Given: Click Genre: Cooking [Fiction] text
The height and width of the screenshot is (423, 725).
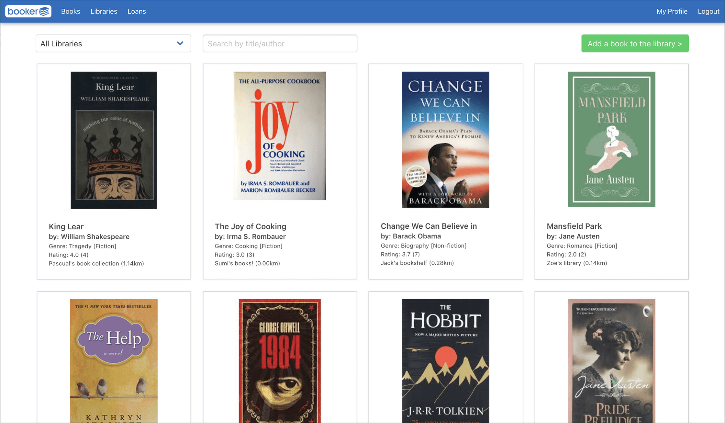Looking at the screenshot, I should [249, 246].
